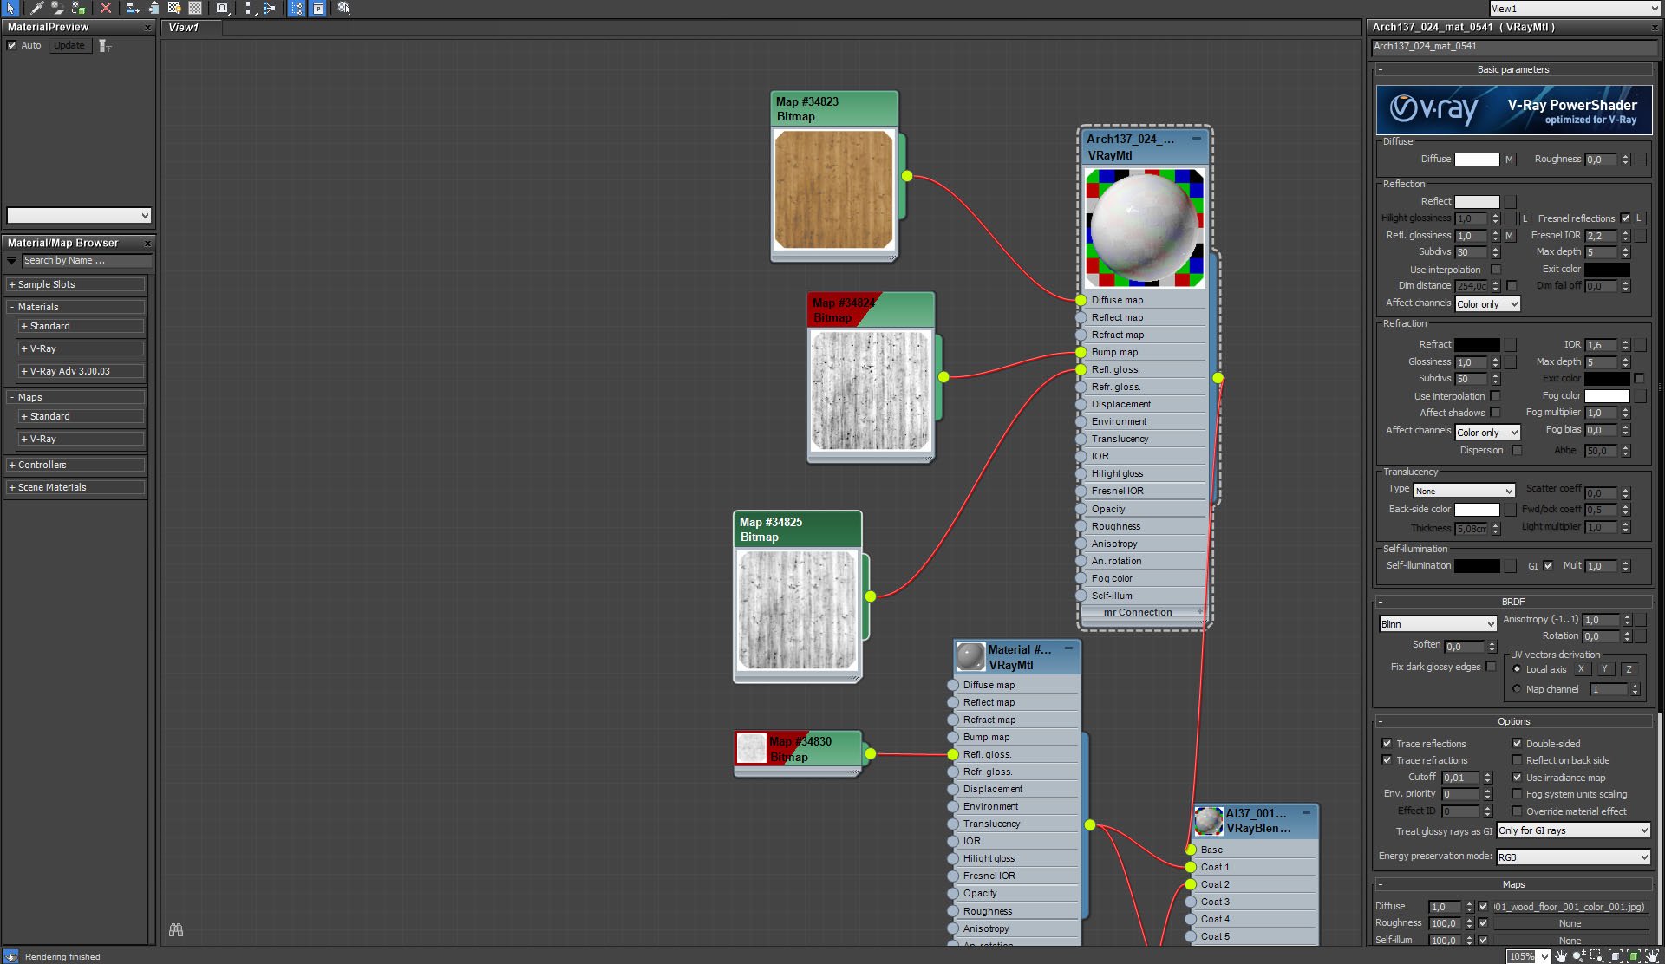Click Pan to Selected icon
1665x964 pixels.
point(1653,956)
